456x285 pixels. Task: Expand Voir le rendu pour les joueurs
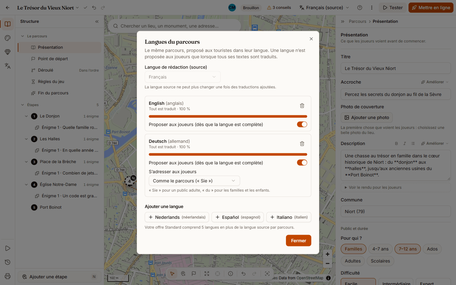396,187
